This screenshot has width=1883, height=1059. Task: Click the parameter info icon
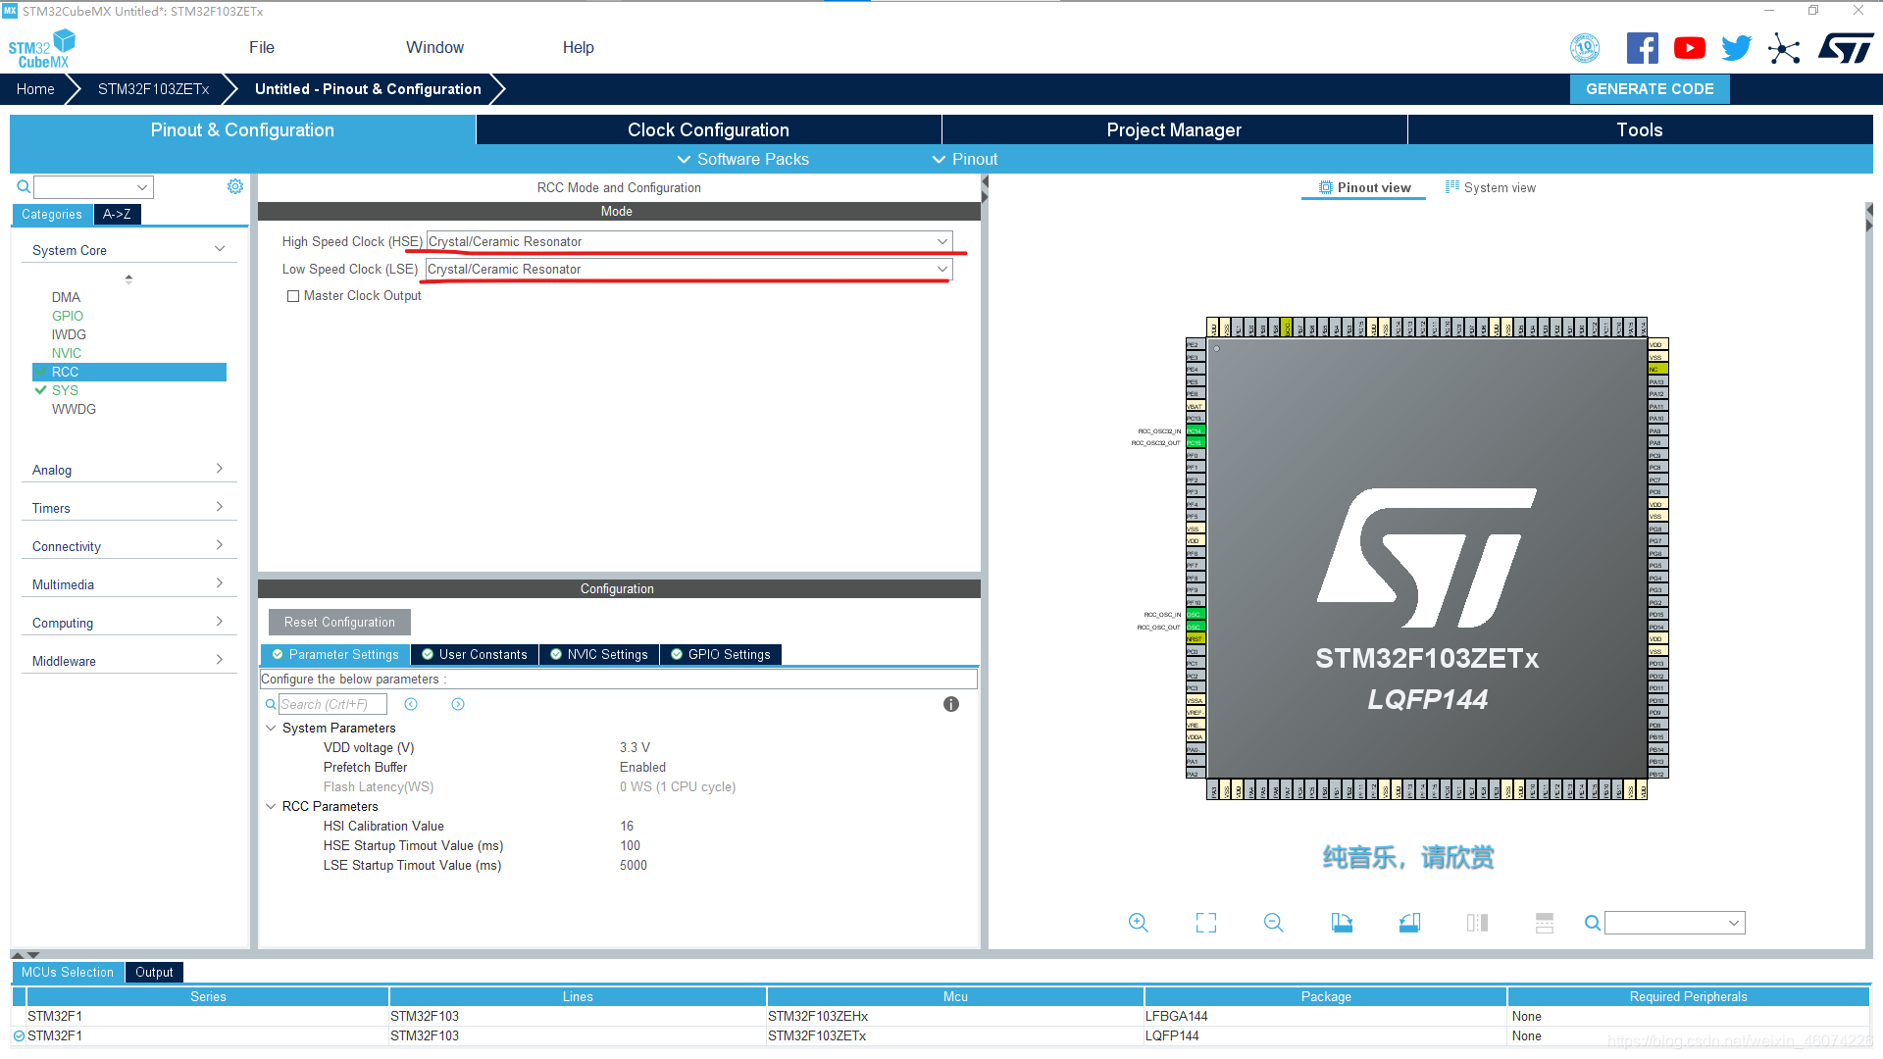pos(950,704)
